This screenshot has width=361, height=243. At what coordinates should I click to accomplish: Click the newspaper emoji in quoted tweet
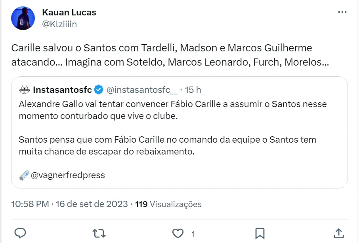[24, 175]
